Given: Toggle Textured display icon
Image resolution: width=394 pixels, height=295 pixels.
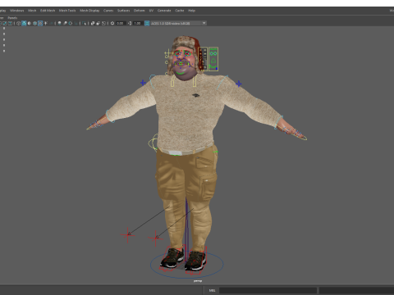Looking at the screenshot, I should click(40, 23).
